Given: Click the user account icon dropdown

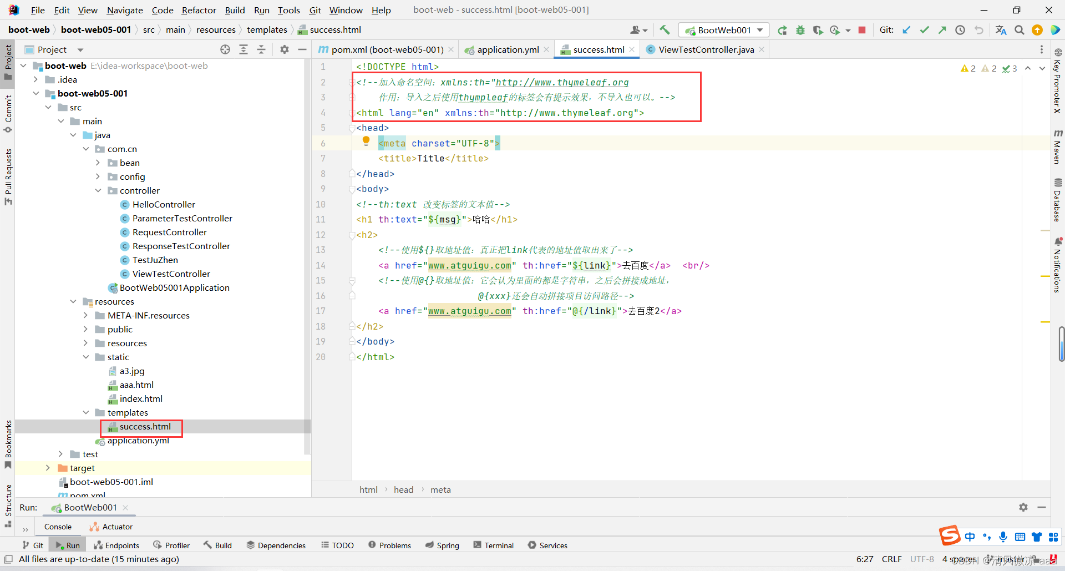Looking at the screenshot, I should [x=638, y=30].
